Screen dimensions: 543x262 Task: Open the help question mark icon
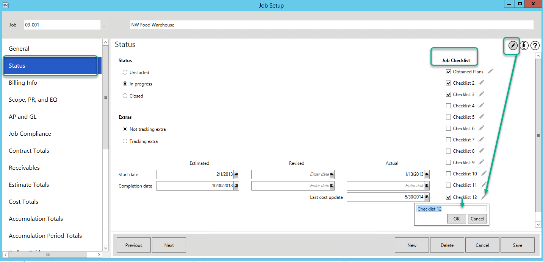coord(535,46)
